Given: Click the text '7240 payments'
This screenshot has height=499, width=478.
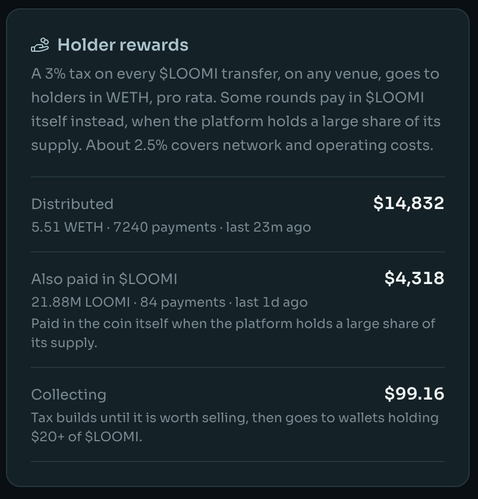Looking at the screenshot, I should click(165, 227).
